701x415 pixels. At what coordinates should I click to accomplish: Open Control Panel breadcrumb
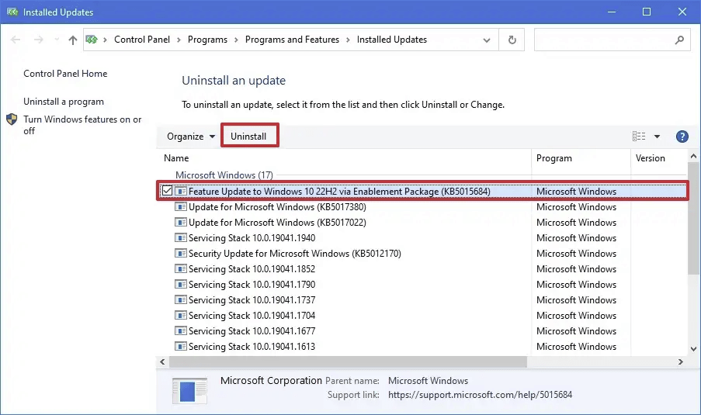pos(142,40)
